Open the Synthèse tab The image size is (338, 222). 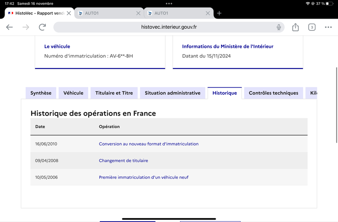point(41,93)
